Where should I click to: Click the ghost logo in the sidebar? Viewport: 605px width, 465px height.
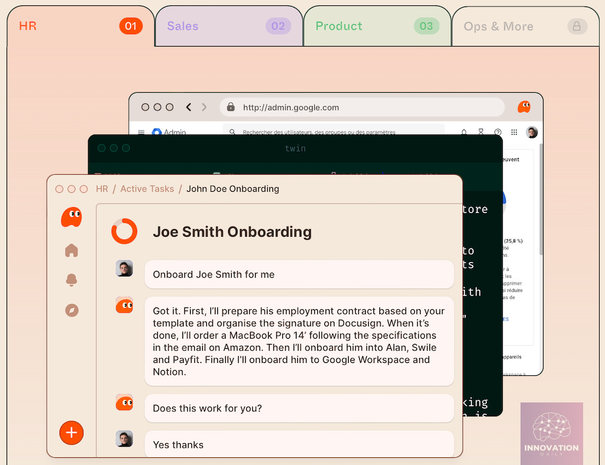(x=71, y=217)
